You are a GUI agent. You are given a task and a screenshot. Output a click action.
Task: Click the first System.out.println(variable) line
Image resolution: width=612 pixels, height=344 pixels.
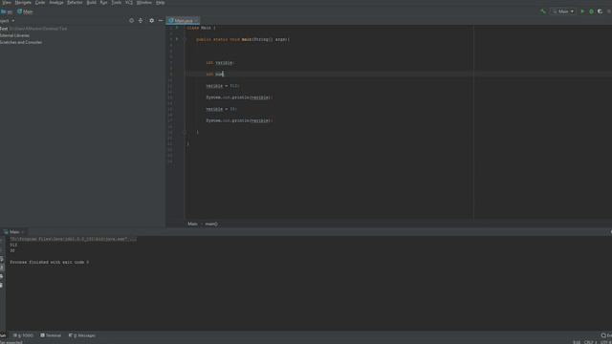(239, 97)
